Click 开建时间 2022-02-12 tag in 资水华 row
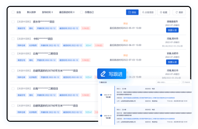 point(46,28)
